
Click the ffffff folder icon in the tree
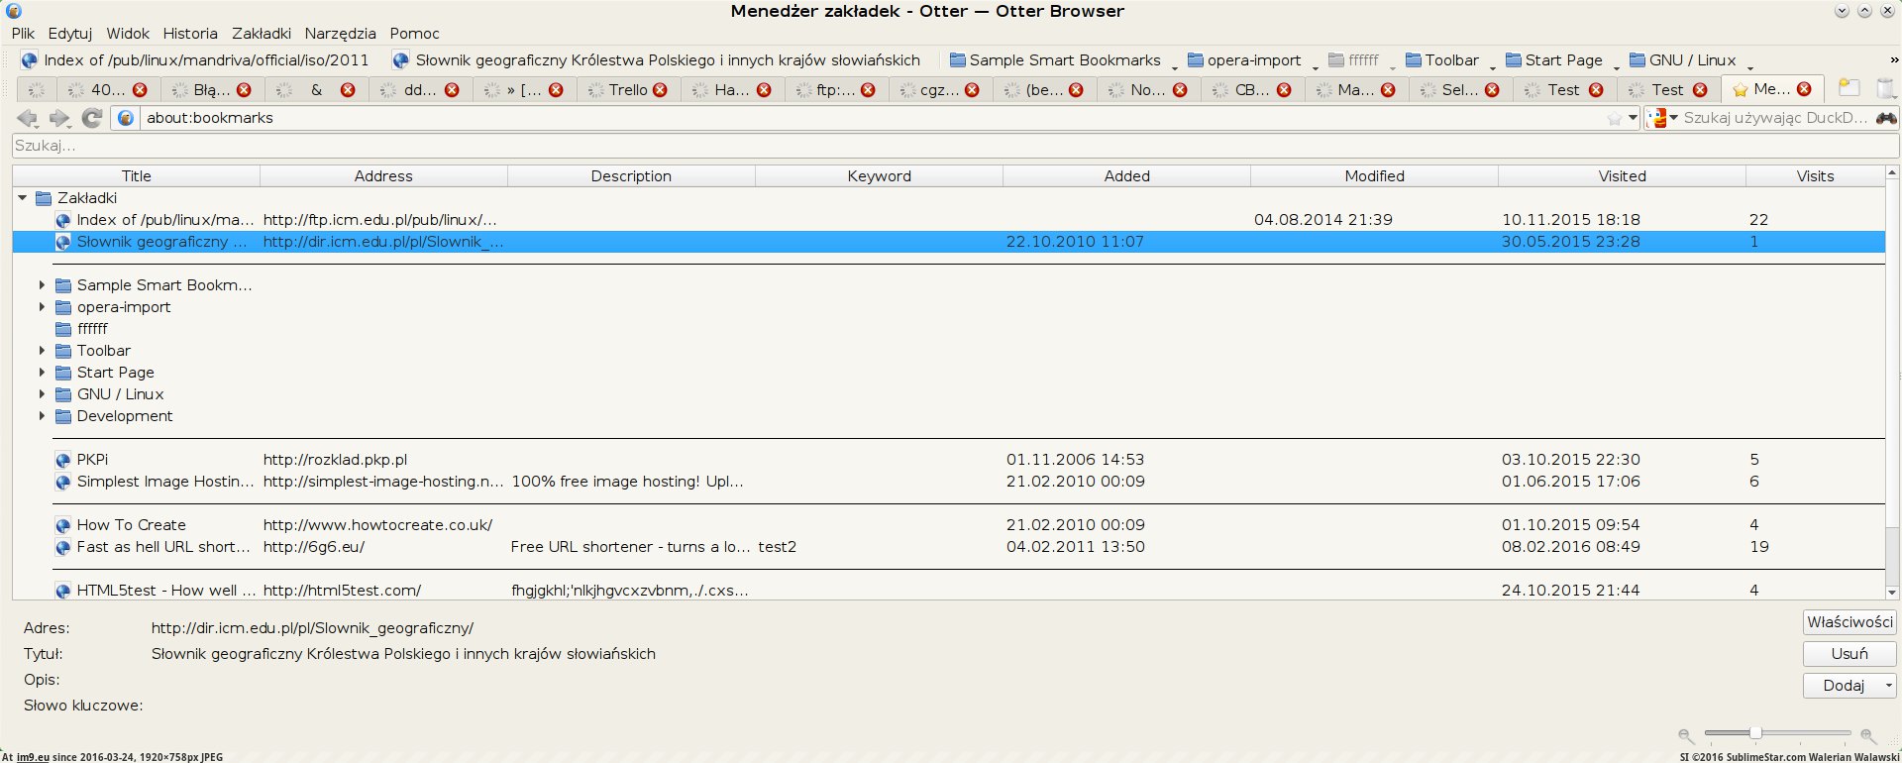pos(63,329)
